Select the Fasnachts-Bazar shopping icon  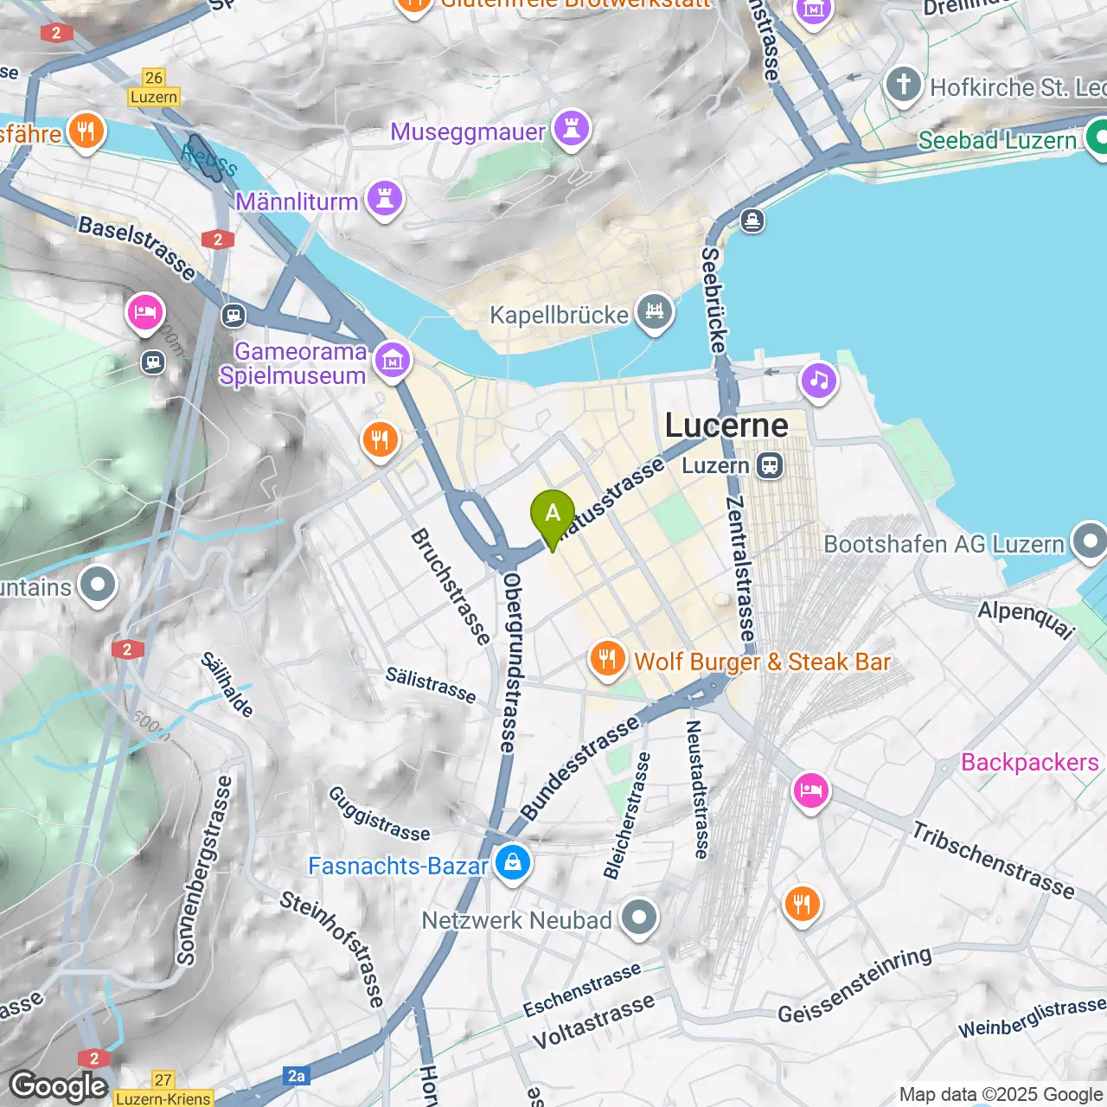(x=513, y=863)
